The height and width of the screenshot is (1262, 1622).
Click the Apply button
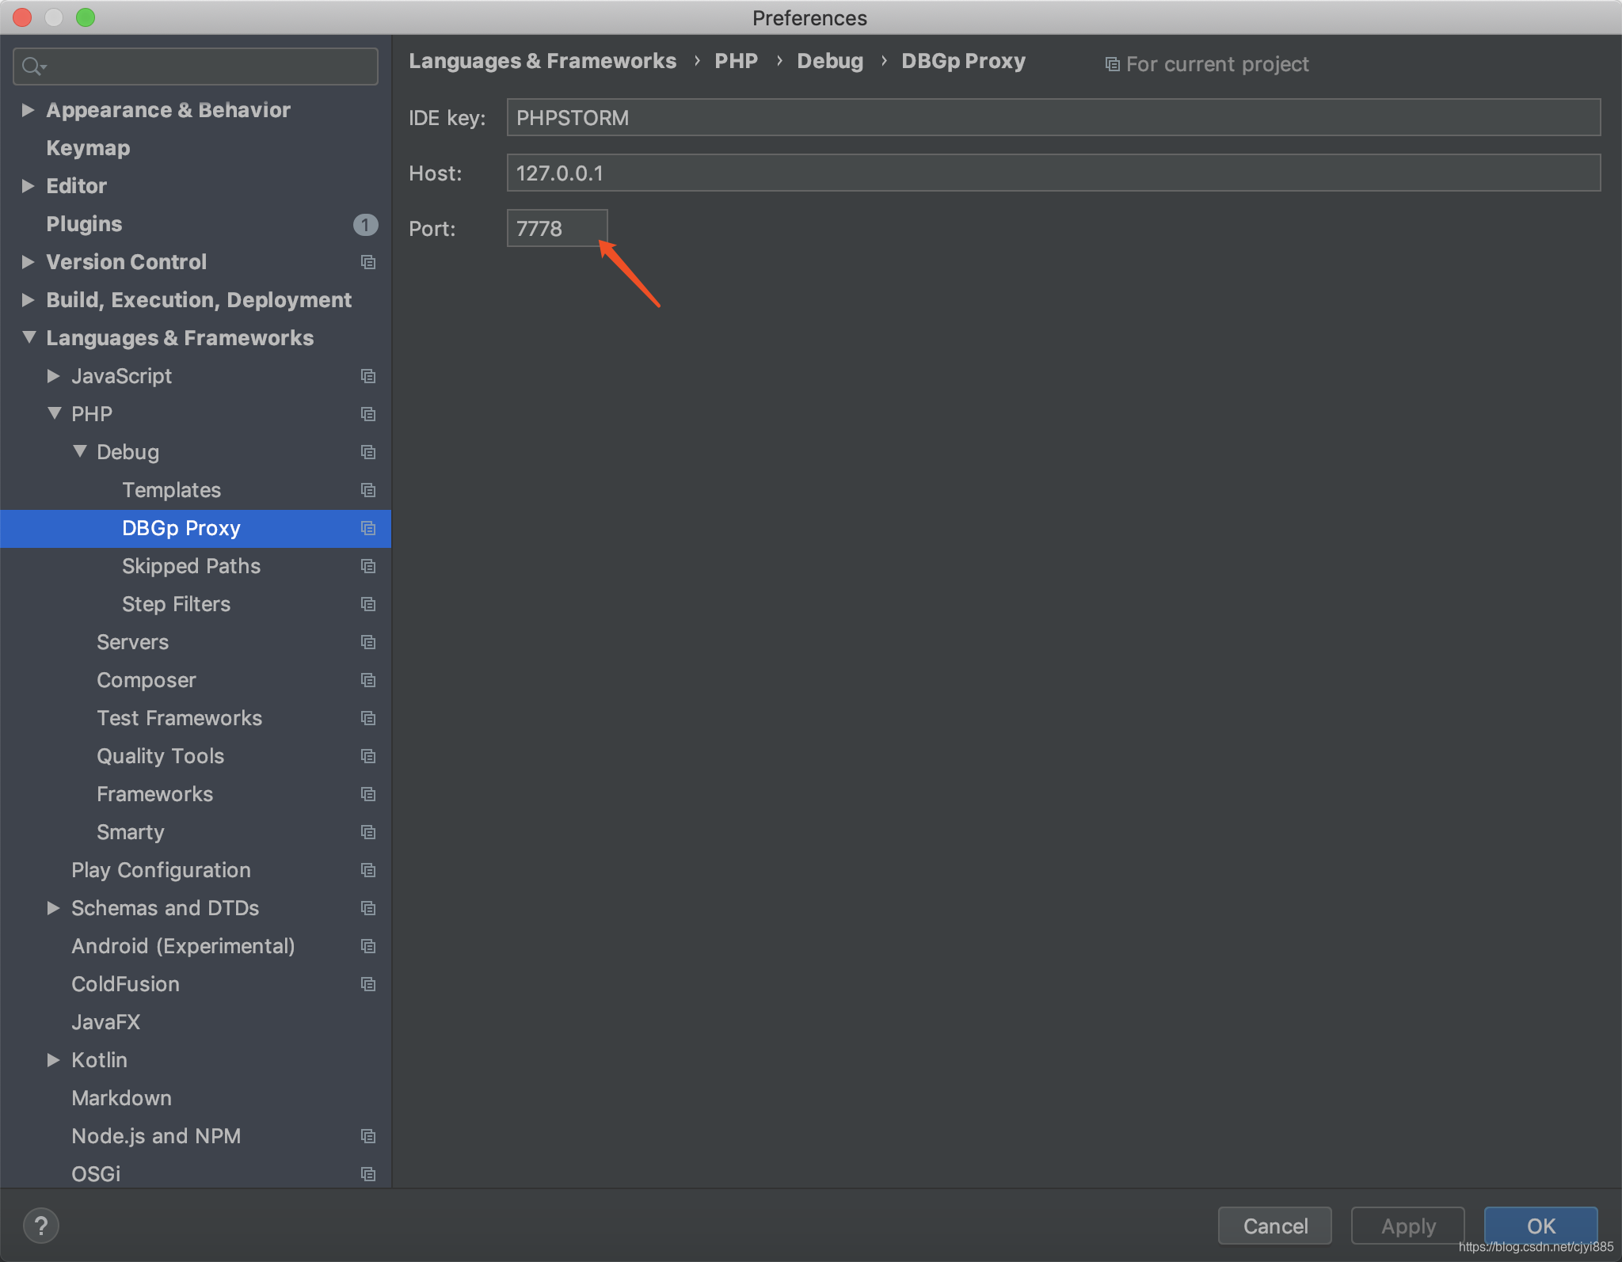click(x=1407, y=1226)
